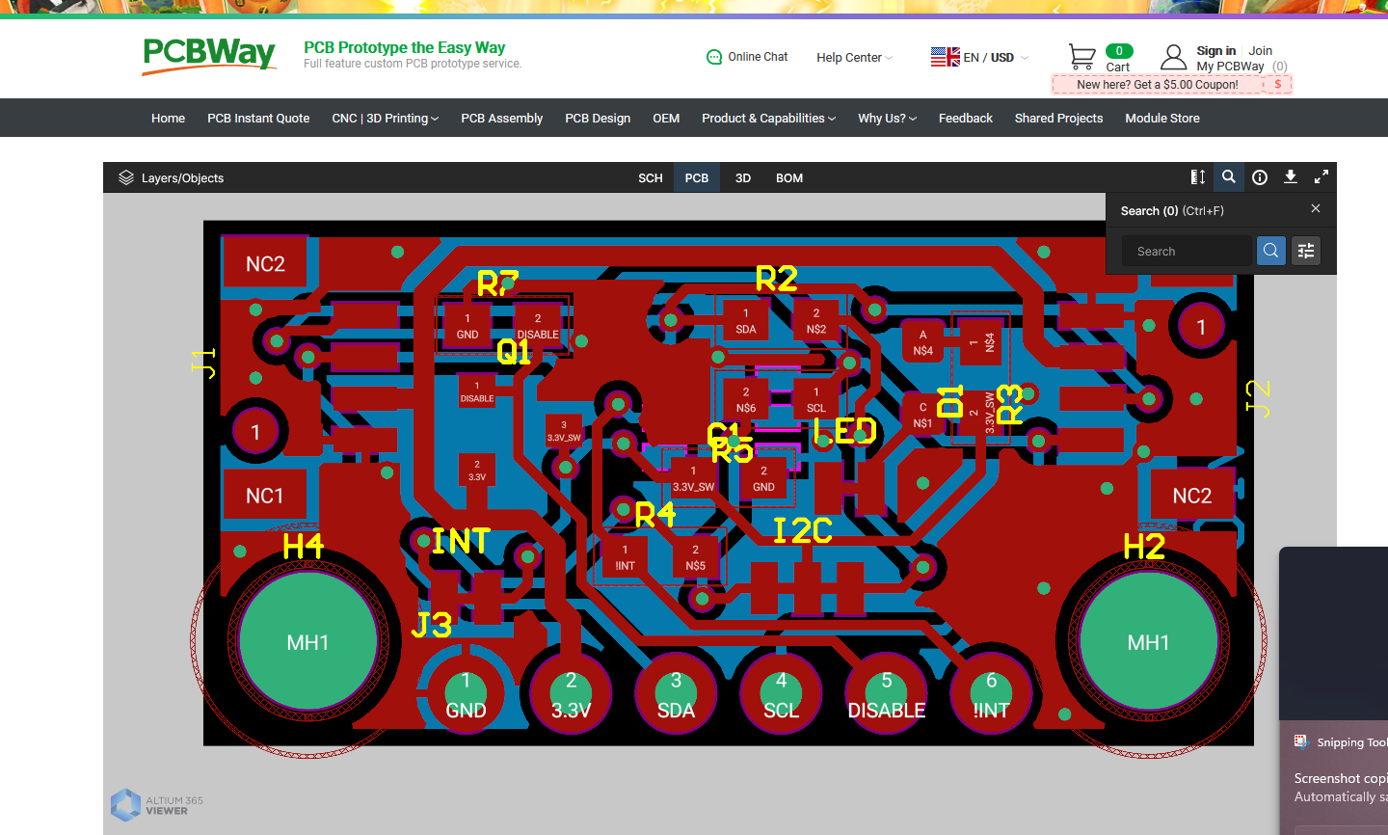1388x835 pixels.
Task: Open PCB Assembly nav item
Action: [x=502, y=118]
